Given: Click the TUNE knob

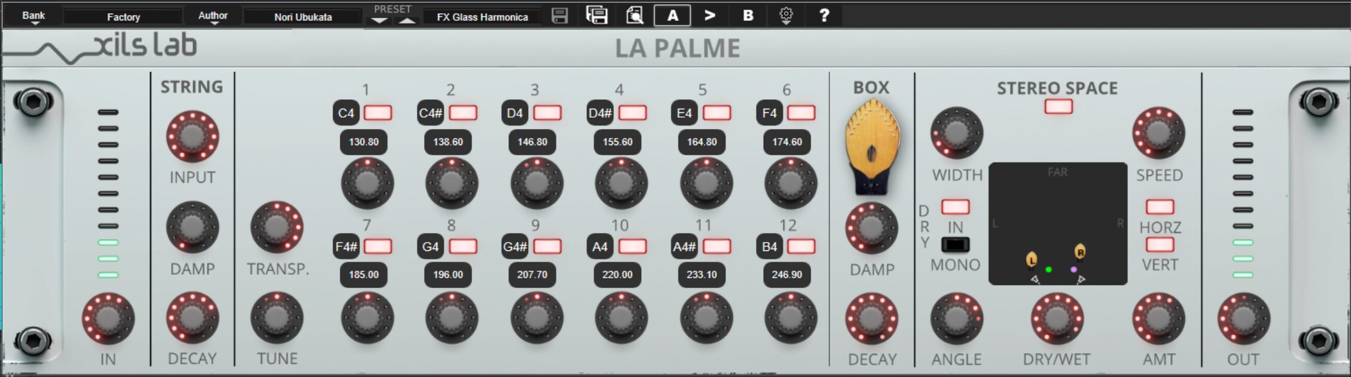Looking at the screenshot, I should 277,318.
